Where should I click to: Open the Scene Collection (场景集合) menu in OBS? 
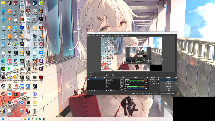click(117, 35)
